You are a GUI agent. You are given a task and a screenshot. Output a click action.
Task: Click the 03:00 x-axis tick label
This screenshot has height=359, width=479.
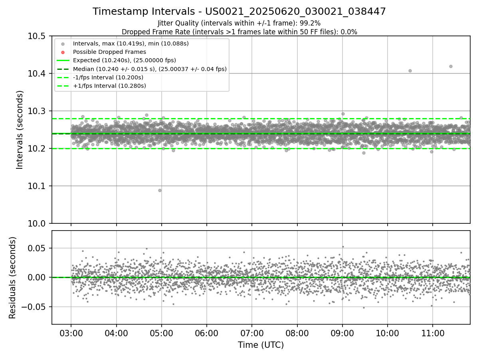71,333
